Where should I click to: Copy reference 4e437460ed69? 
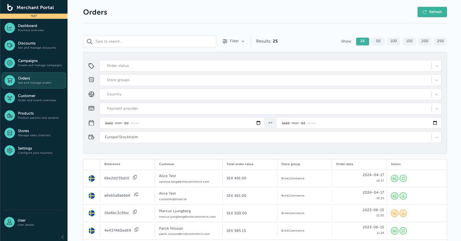pyautogui.click(x=137, y=230)
